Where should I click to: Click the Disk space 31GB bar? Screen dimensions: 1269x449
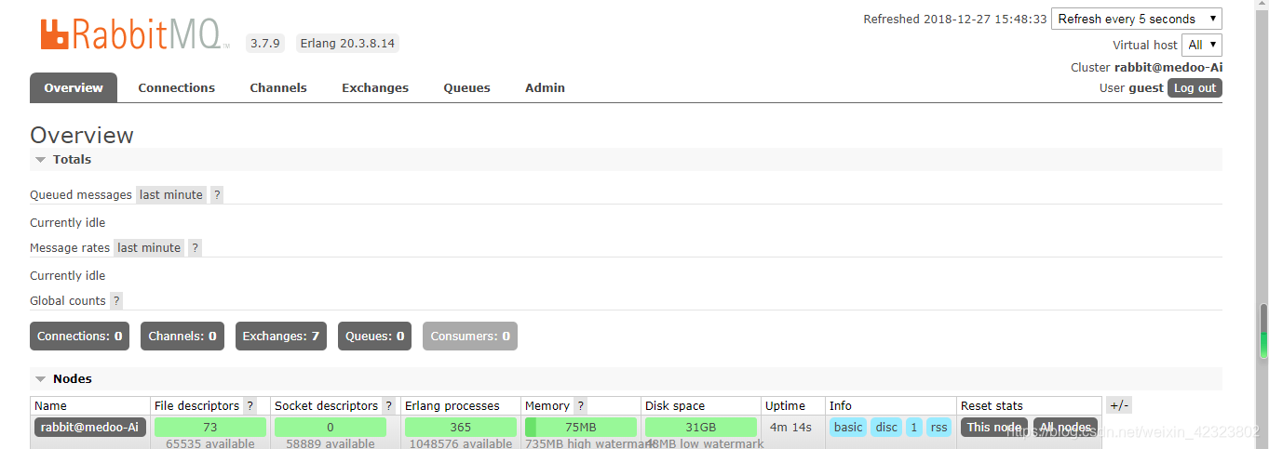click(x=701, y=427)
